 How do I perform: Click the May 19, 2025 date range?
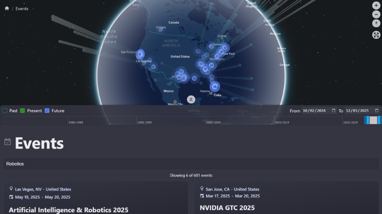[42, 197]
